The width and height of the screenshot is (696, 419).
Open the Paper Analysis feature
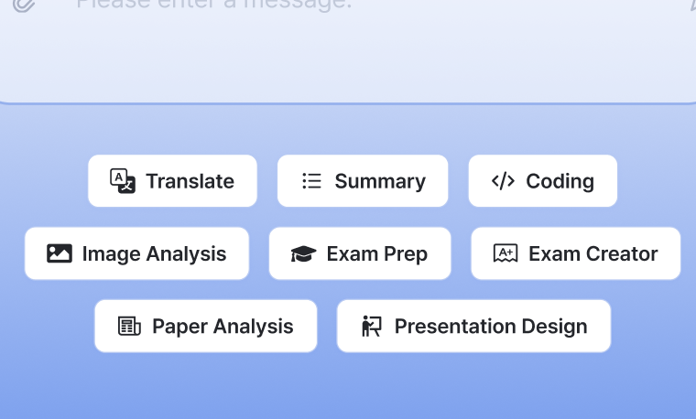pyautogui.click(x=206, y=327)
